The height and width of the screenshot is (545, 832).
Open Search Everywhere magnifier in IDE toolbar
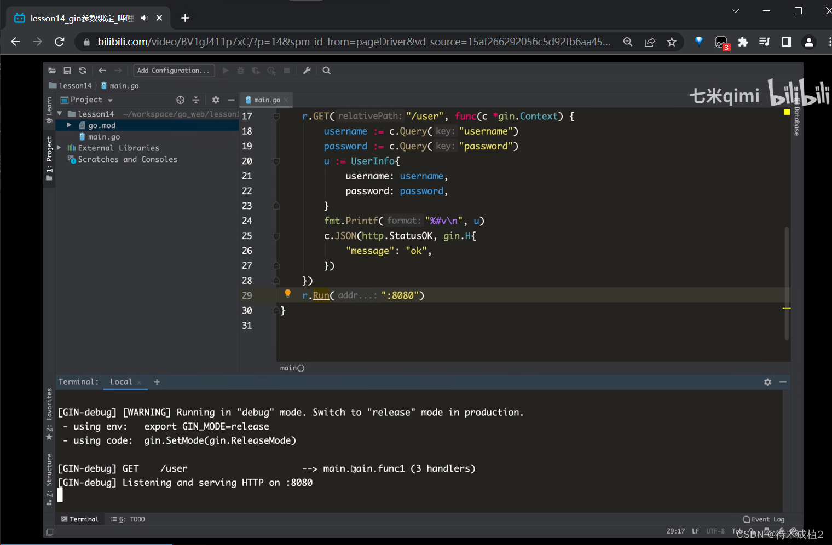(327, 71)
